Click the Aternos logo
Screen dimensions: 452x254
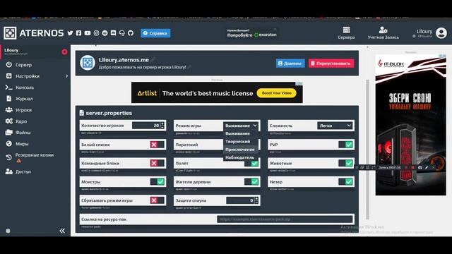click(33, 33)
